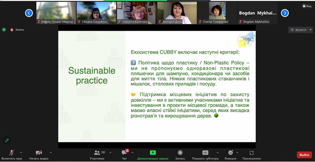
Task: Click muted mic icon beside Олена Токаренко
Action: (200, 22)
